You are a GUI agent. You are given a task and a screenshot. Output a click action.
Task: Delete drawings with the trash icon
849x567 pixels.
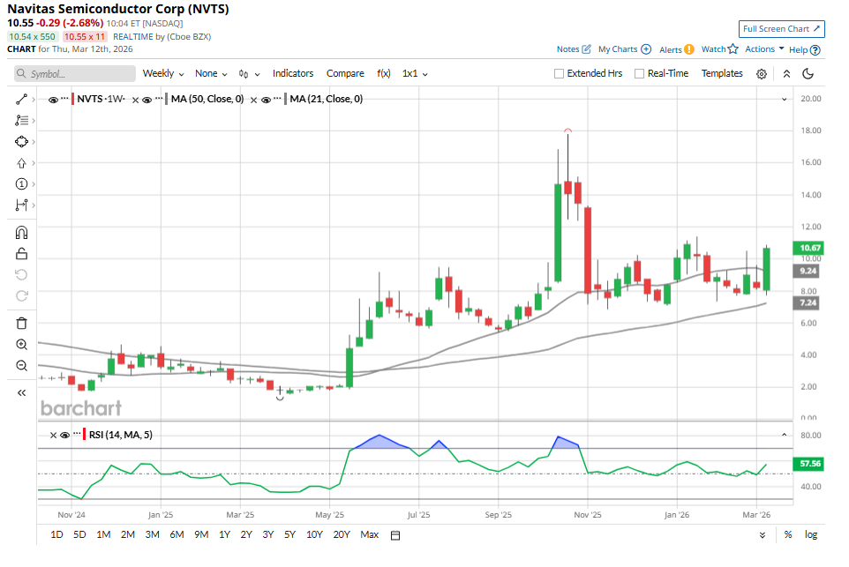22,324
